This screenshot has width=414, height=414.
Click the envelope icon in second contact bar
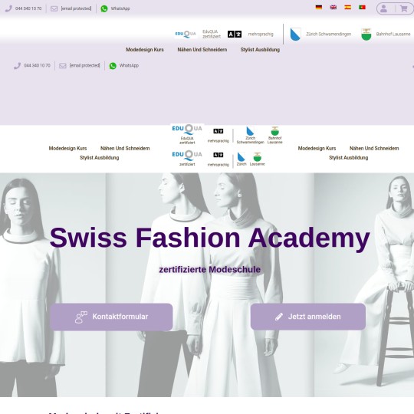[x=63, y=65]
